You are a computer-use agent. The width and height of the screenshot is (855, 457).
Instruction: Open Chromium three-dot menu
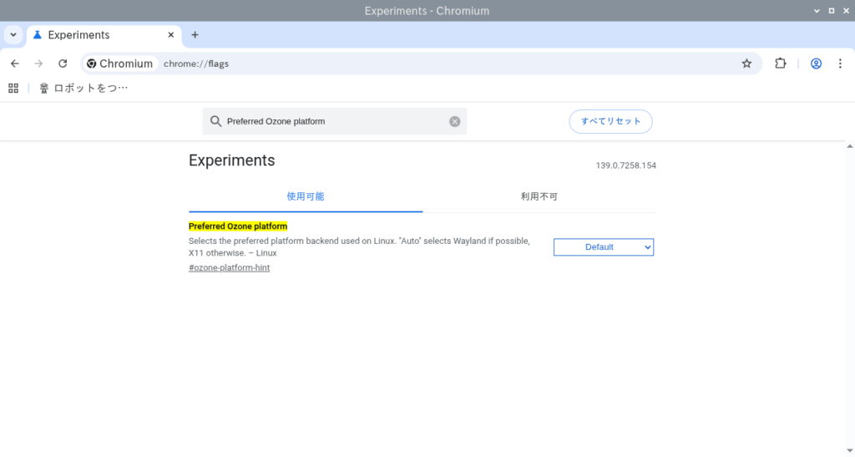(841, 63)
